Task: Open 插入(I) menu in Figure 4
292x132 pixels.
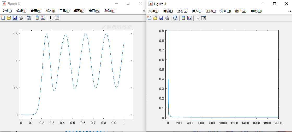Action: [197, 11]
